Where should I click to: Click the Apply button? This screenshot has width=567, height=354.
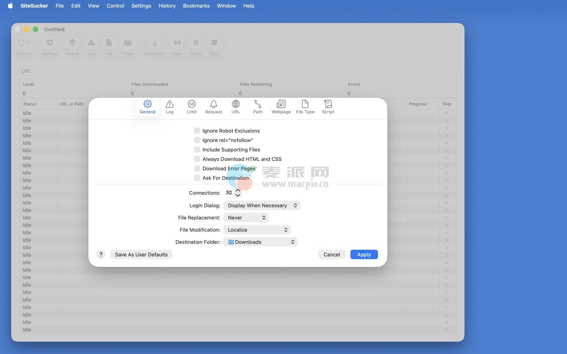pos(364,254)
